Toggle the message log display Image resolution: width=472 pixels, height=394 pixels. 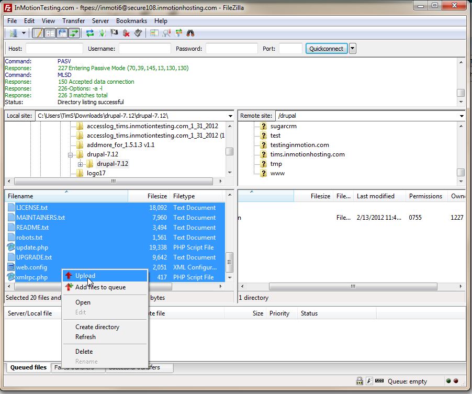pos(38,33)
